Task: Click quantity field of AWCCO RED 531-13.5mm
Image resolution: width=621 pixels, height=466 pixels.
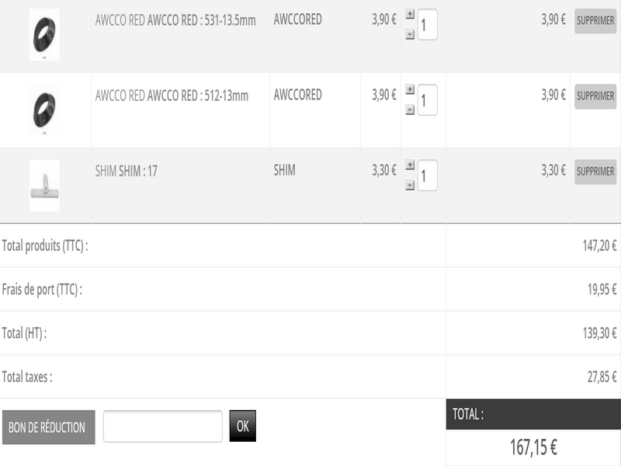Action: click(428, 25)
